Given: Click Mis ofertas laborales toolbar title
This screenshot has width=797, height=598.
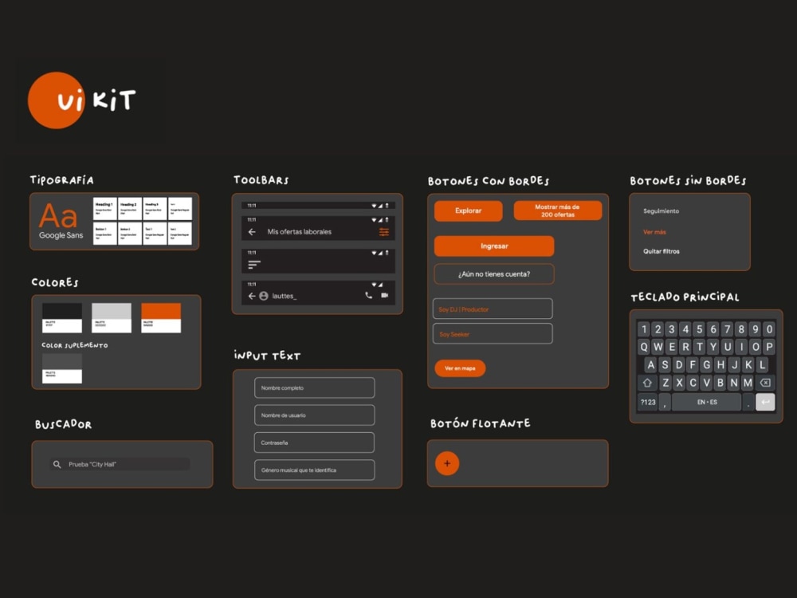Looking at the screenshot, I should 300,232.
